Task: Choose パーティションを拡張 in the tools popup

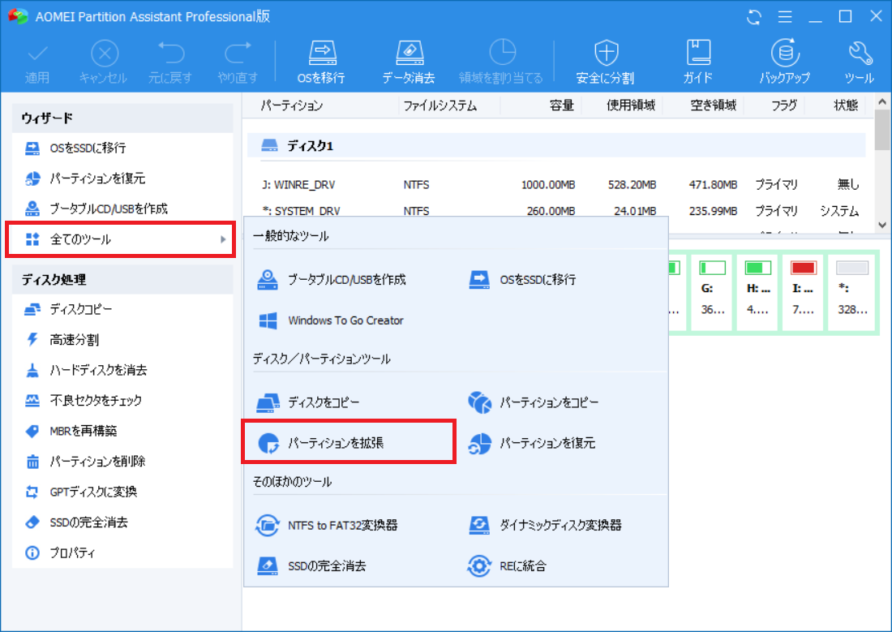Action: 349,442
